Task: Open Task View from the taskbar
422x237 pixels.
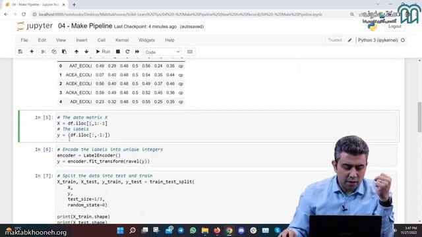Action: [144, 230]
